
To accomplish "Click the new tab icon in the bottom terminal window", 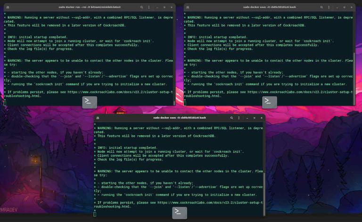I will tap(98, 118).
